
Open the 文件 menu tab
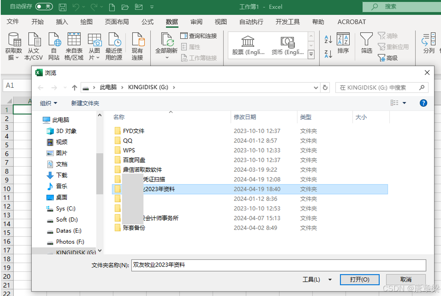(13, 22)
